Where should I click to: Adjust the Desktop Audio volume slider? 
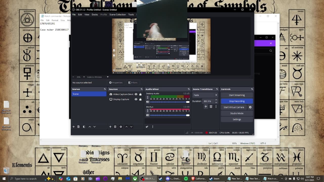170,102
